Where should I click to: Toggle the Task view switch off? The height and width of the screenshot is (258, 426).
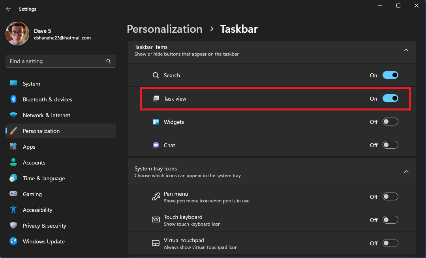pyautogui.click(x=390, y=98)
